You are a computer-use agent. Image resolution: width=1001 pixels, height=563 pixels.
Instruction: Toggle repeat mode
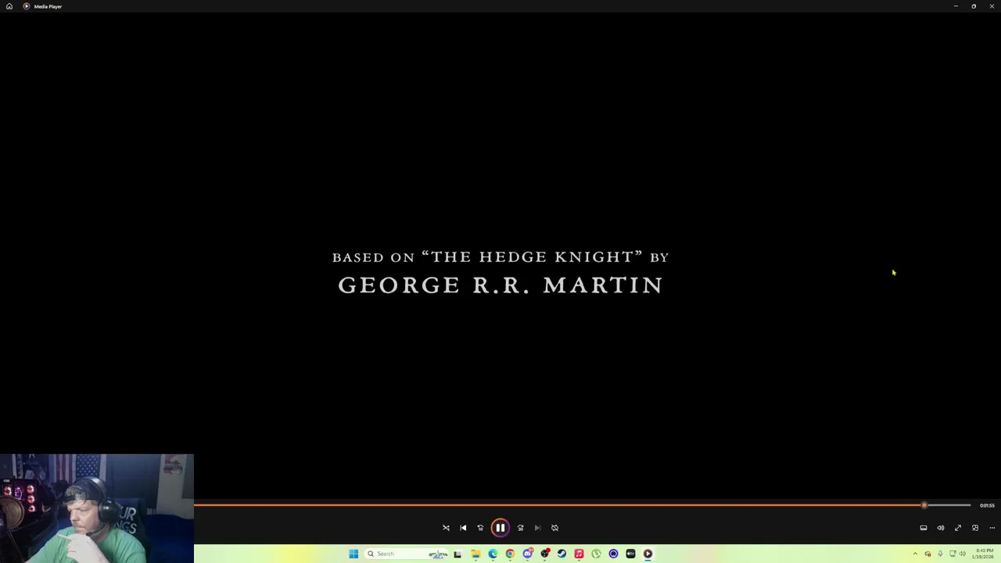point(554,528)
